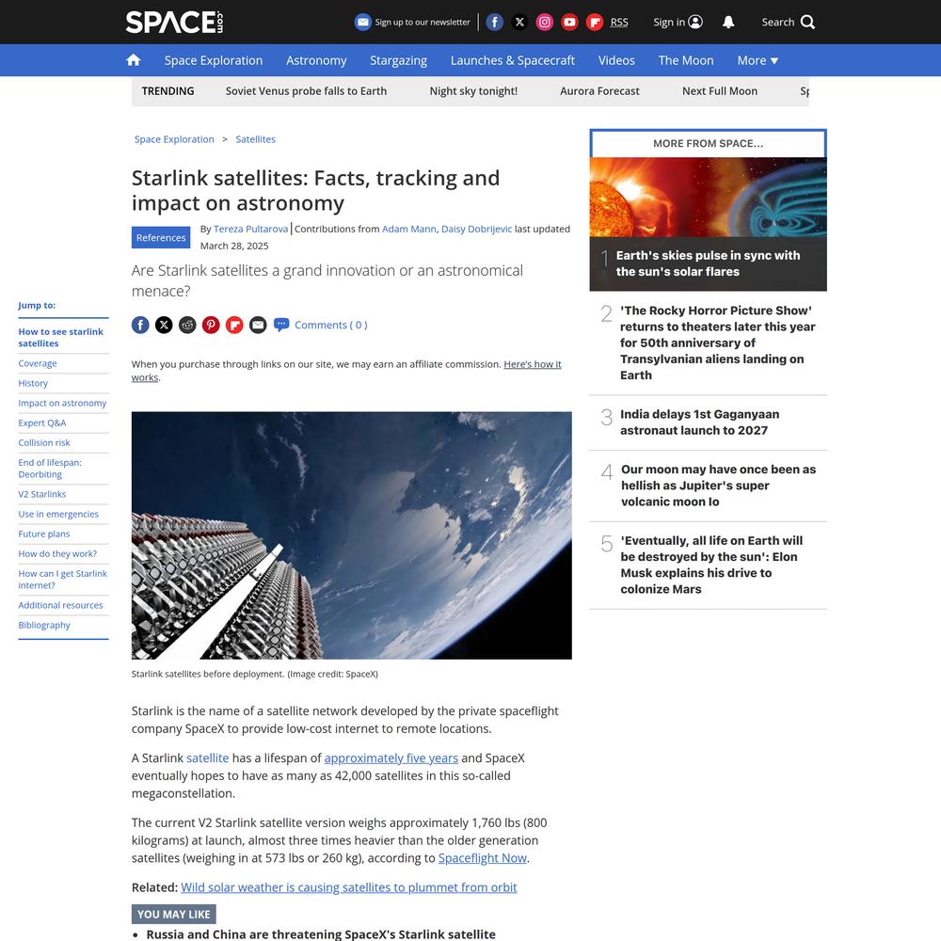Jump to Impact on astronomy section
The image size is (941, 941).
click(62, 403)
